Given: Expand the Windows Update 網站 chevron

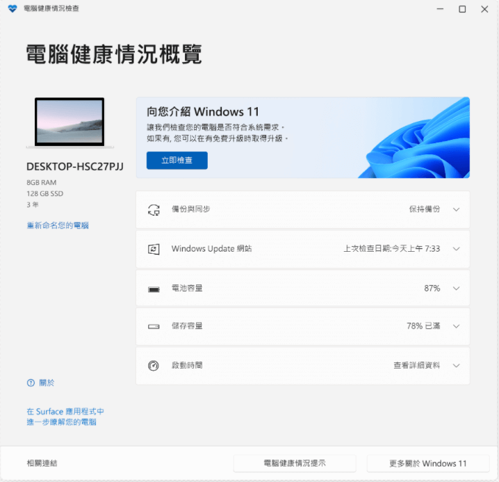Looking at the screenshot, I should coord(457,249).
